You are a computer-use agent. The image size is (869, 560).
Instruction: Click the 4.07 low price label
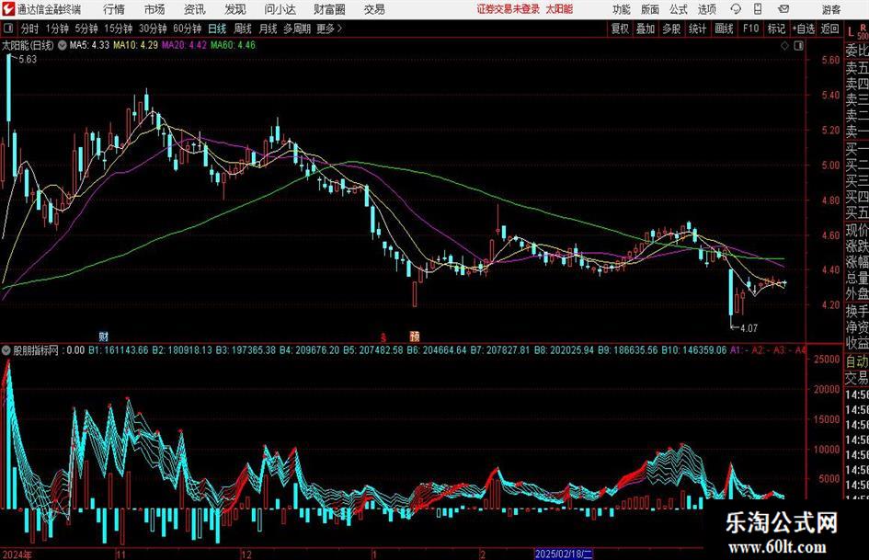point(749,327)
